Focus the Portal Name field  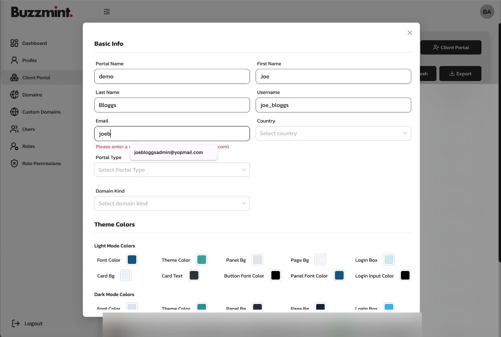[x=172, y=76]
